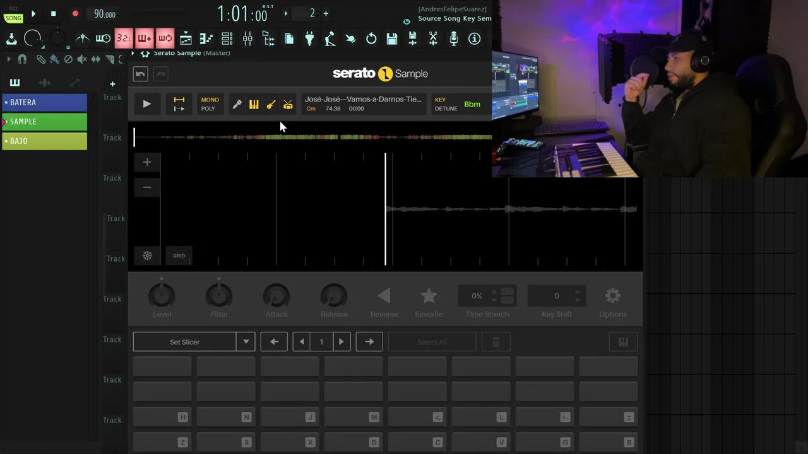
Task: Toggle the 3-2-1 countdown before recording
Action: (x=124, y=38)
